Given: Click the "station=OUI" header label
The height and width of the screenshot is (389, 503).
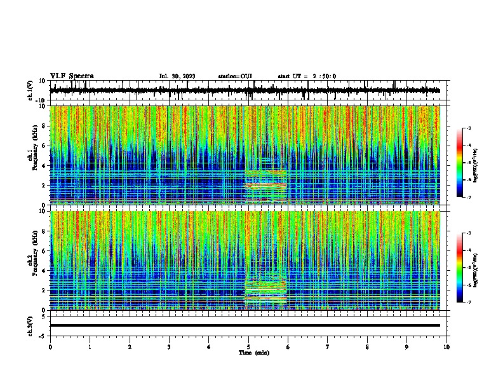Looking at the screenshot, I should coord(235,76).
